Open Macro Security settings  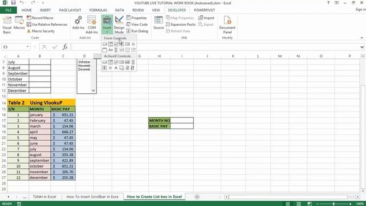[41, 31]
